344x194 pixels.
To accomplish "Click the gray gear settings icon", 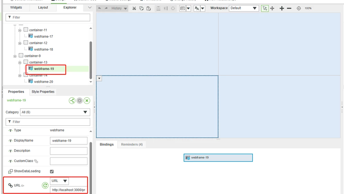I will tap(80, 101).
